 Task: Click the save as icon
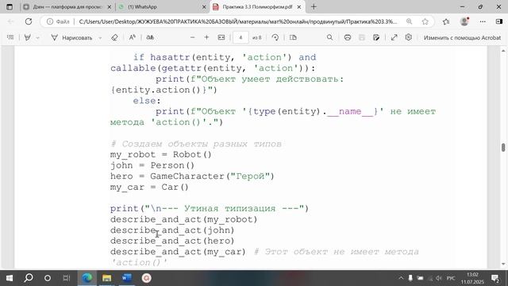coord(376,37)
